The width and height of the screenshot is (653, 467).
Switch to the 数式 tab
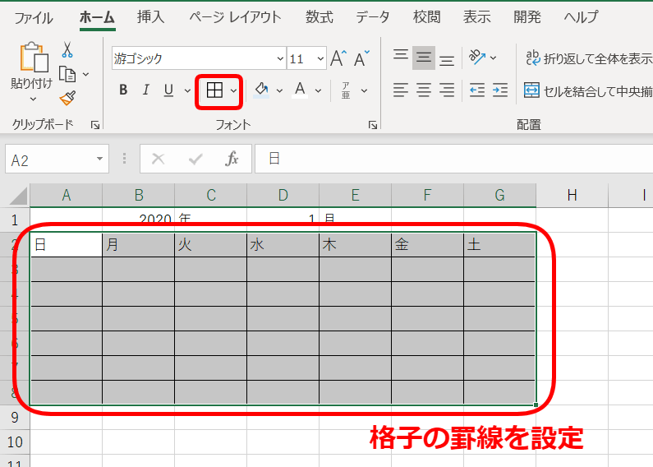point(319,17)
